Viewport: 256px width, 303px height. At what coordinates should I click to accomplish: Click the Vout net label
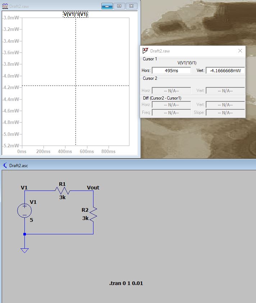(x=93, y=188)
